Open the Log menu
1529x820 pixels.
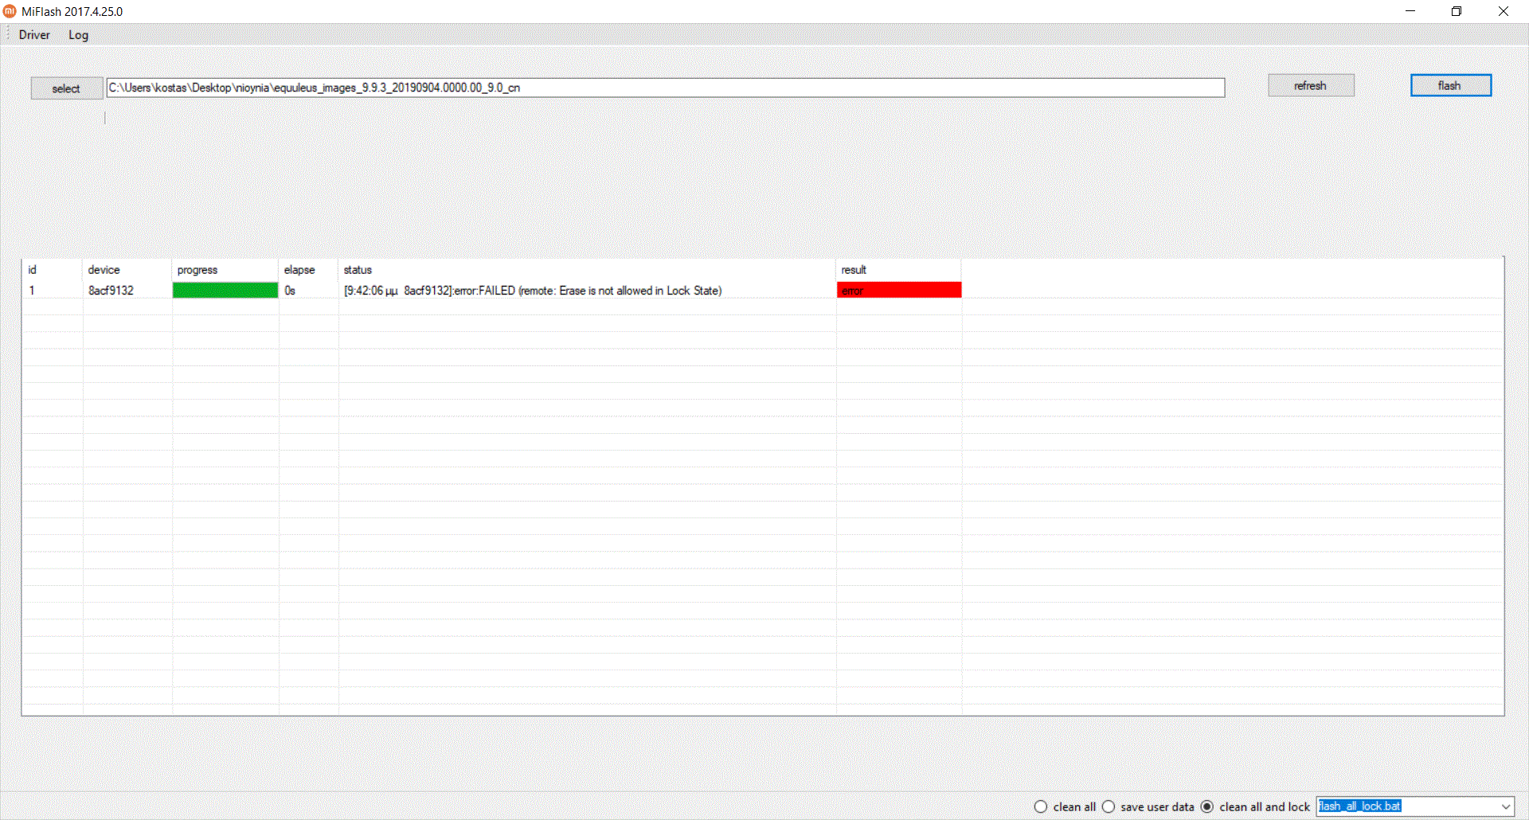(78, 35)
